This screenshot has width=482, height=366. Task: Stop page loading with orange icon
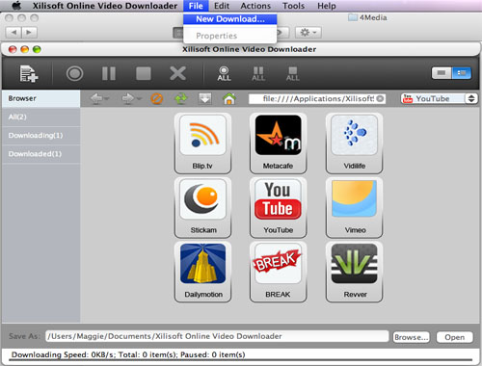(x=156, y=98)
